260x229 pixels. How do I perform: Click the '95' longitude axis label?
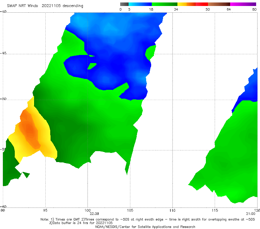[45, 210]
